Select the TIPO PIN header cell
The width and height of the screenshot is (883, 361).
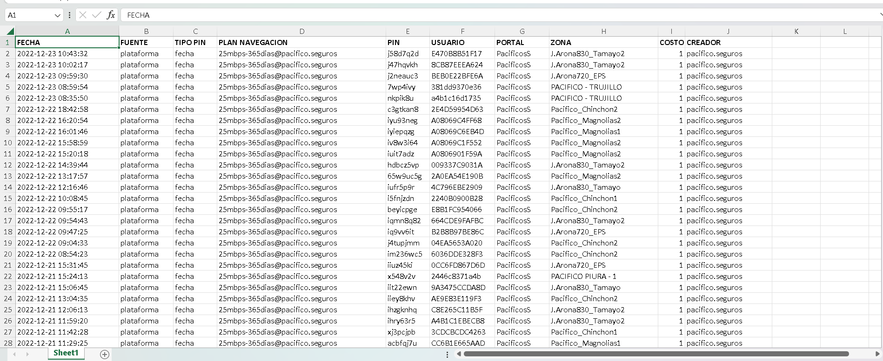pos(195,42)
